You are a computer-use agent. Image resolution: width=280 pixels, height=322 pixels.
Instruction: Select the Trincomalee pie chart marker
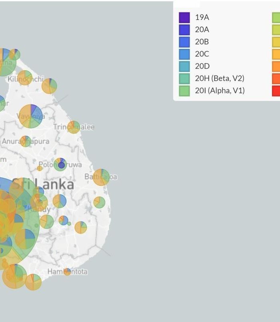[74, 127]
